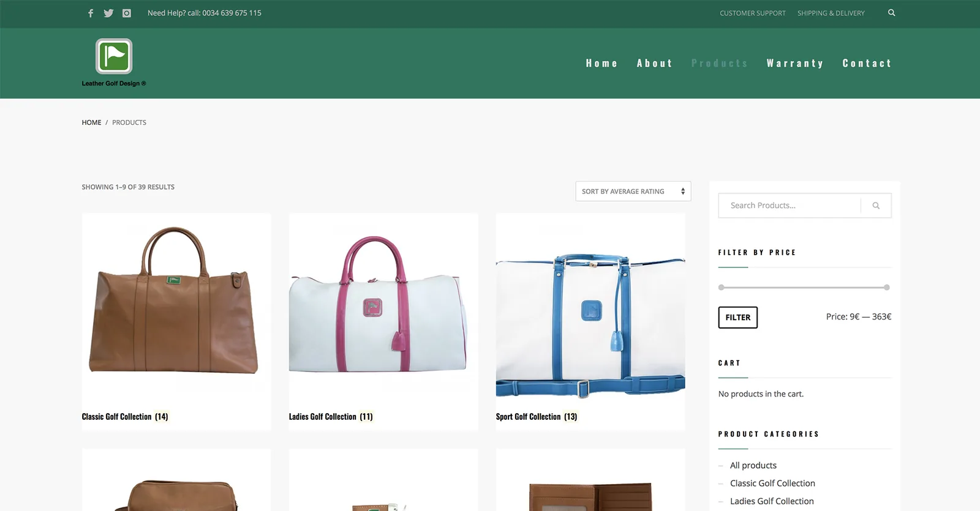Open the brown wallet product thumbnail
Screen dimensions: 980x511
click(590, 480)
